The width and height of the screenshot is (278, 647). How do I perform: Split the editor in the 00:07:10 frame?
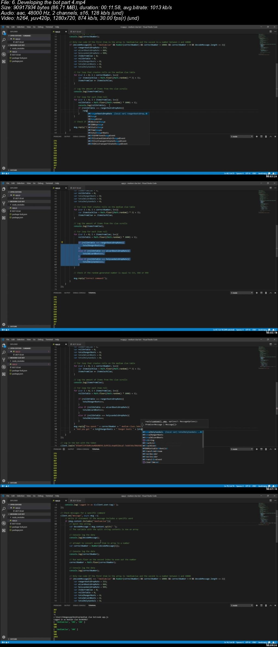click(x=270, y=344)
